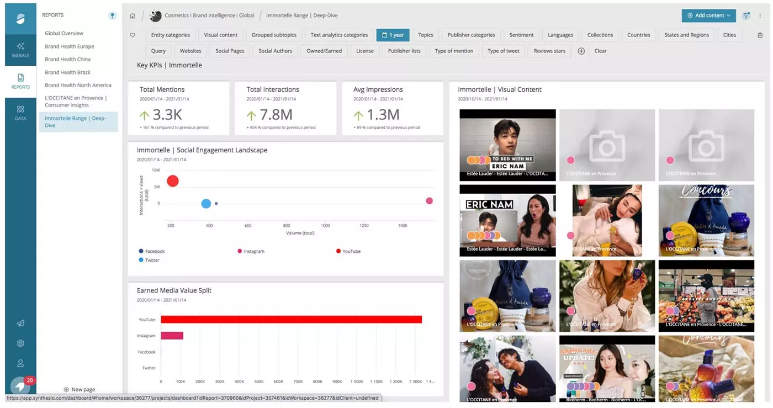
Task: Expand the Add content dropdown
Action: (x=708, y=15)
